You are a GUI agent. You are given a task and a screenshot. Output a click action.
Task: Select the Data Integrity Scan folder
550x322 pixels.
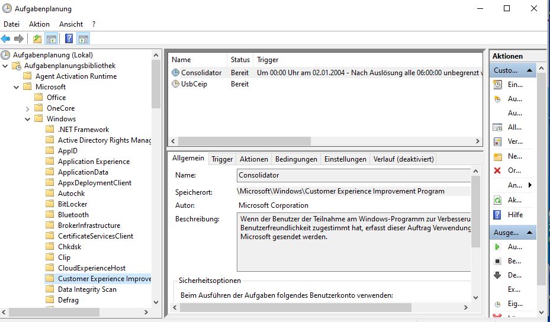click(x=87, y=289)
